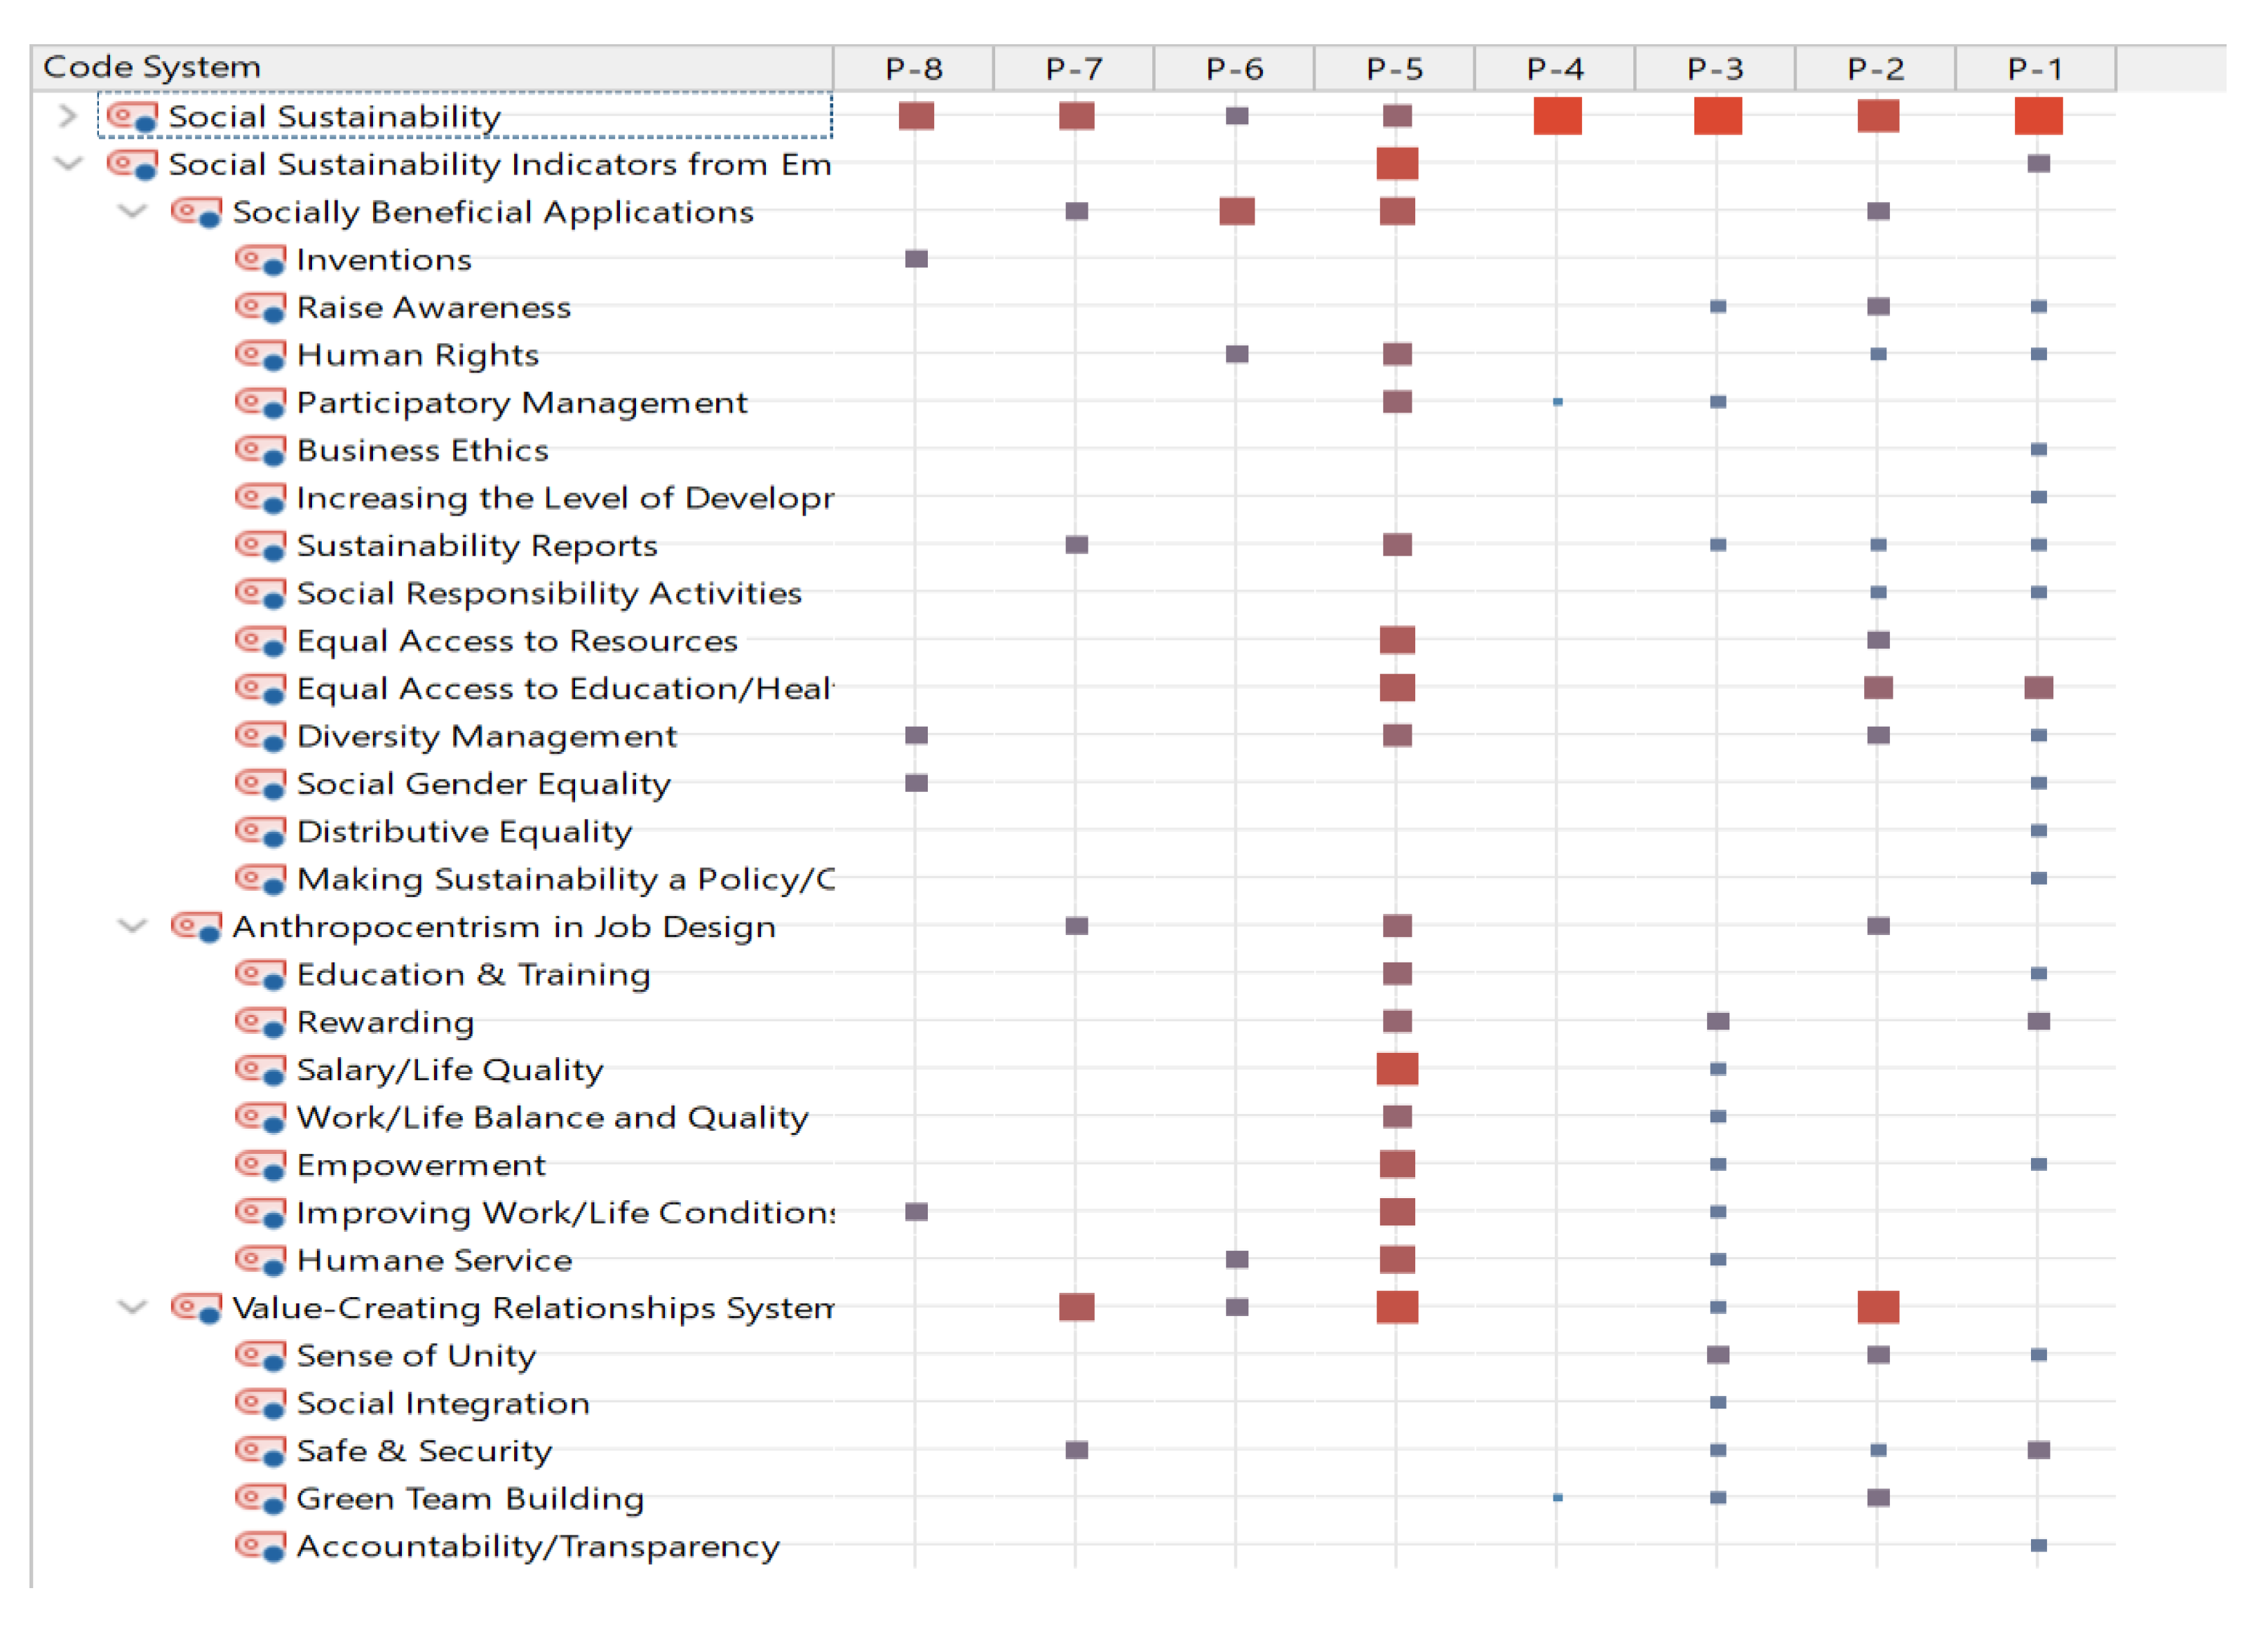This screenshot has width=2268, height=1626.
Task: Collapse the Value-Creating Relationships System branch
Action: [132, 1307]
